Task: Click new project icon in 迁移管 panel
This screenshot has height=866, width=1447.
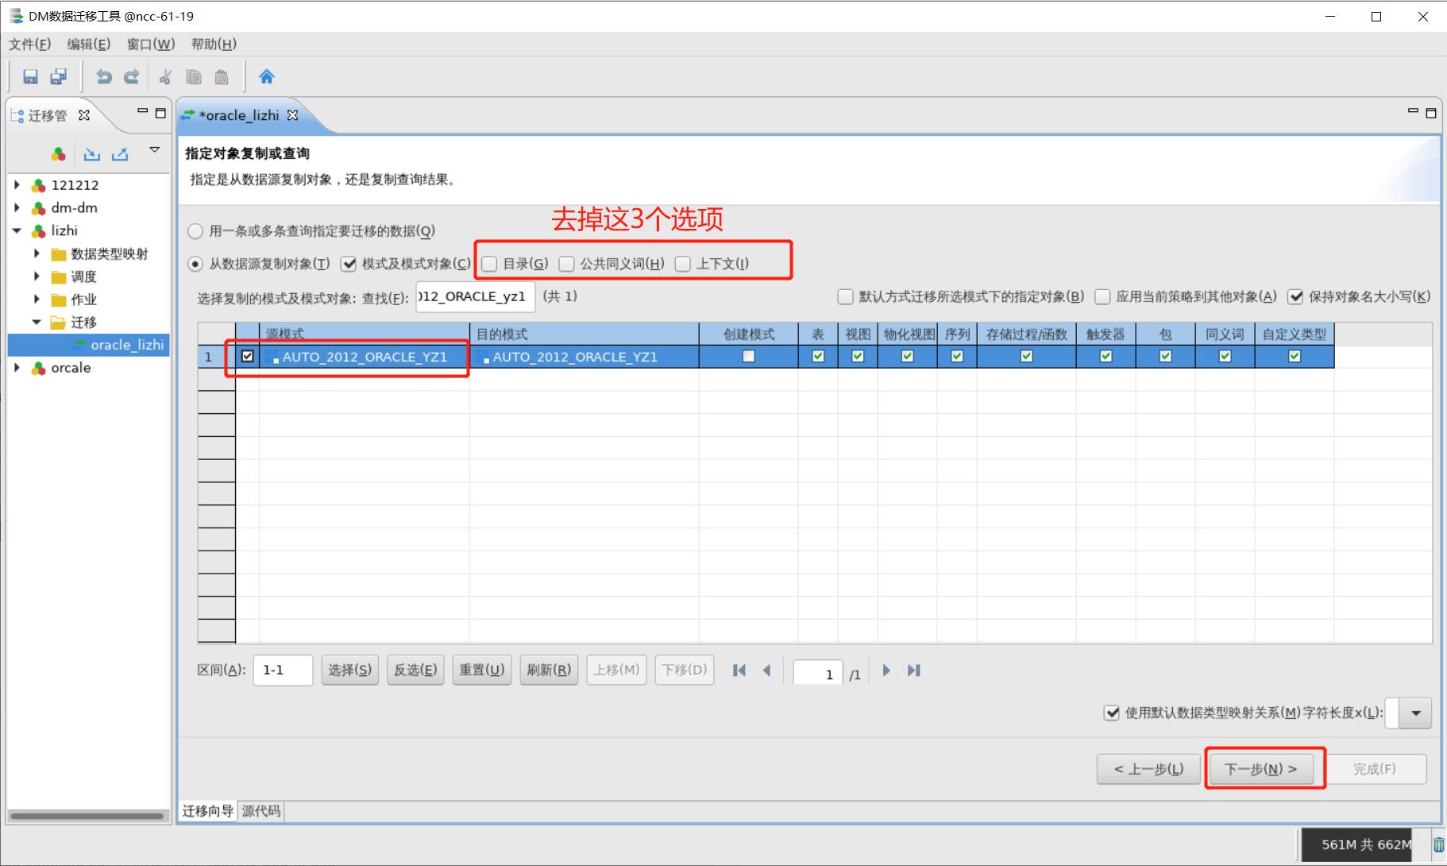Action: point(59,154)
